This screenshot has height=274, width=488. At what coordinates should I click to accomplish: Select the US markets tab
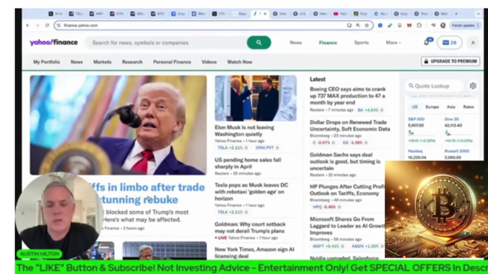(415, 107)
